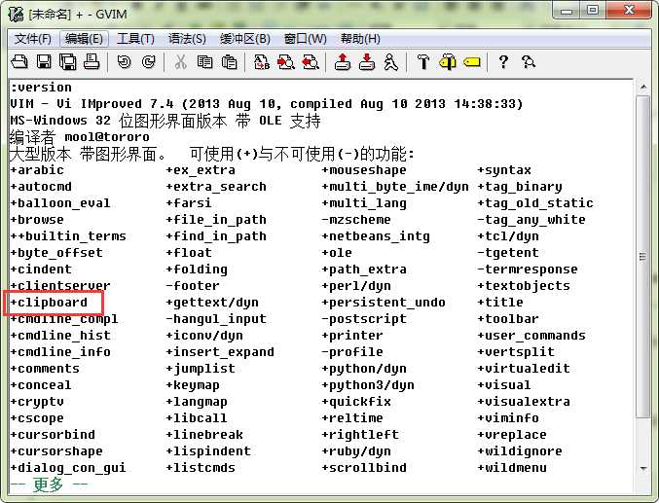Click the -tag_any_white feature text

[x=531, y=220]
